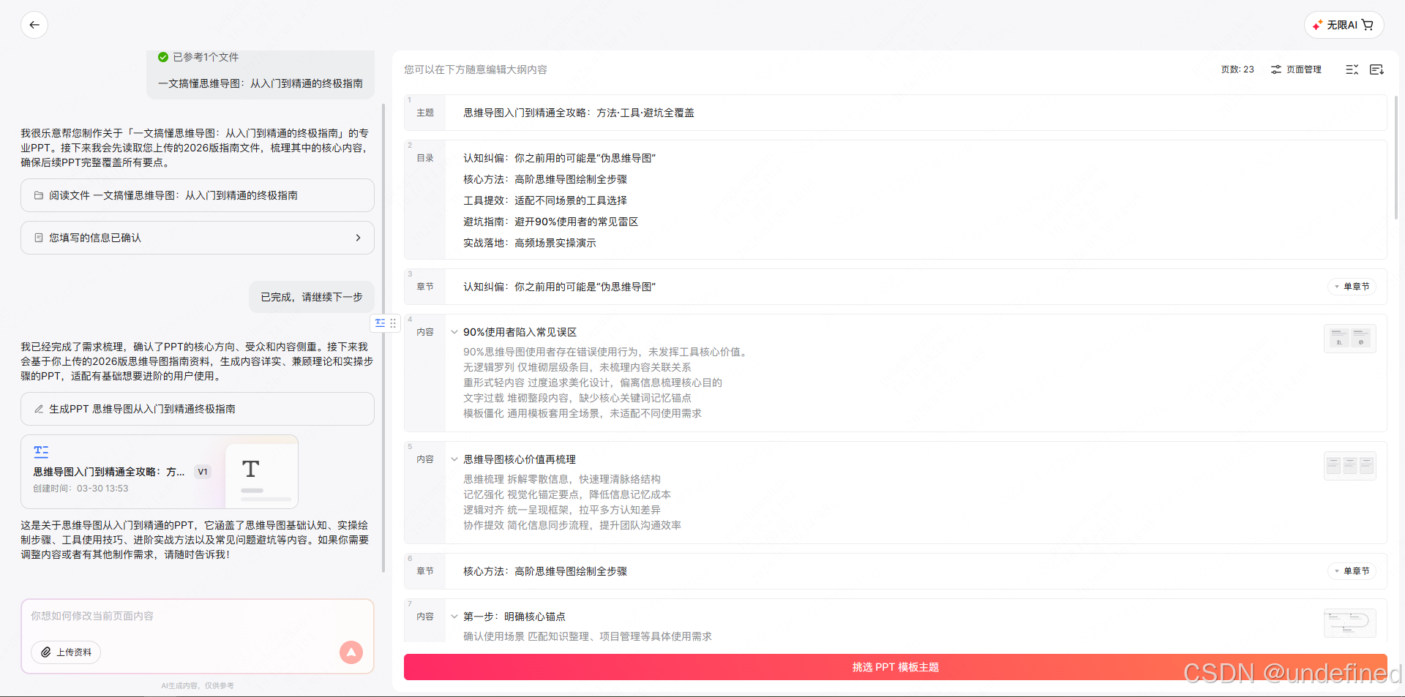Click the 已完成，请继续下一步 chat bubble
Viewport: 1405px width, 697px height.
click(312, 297)
